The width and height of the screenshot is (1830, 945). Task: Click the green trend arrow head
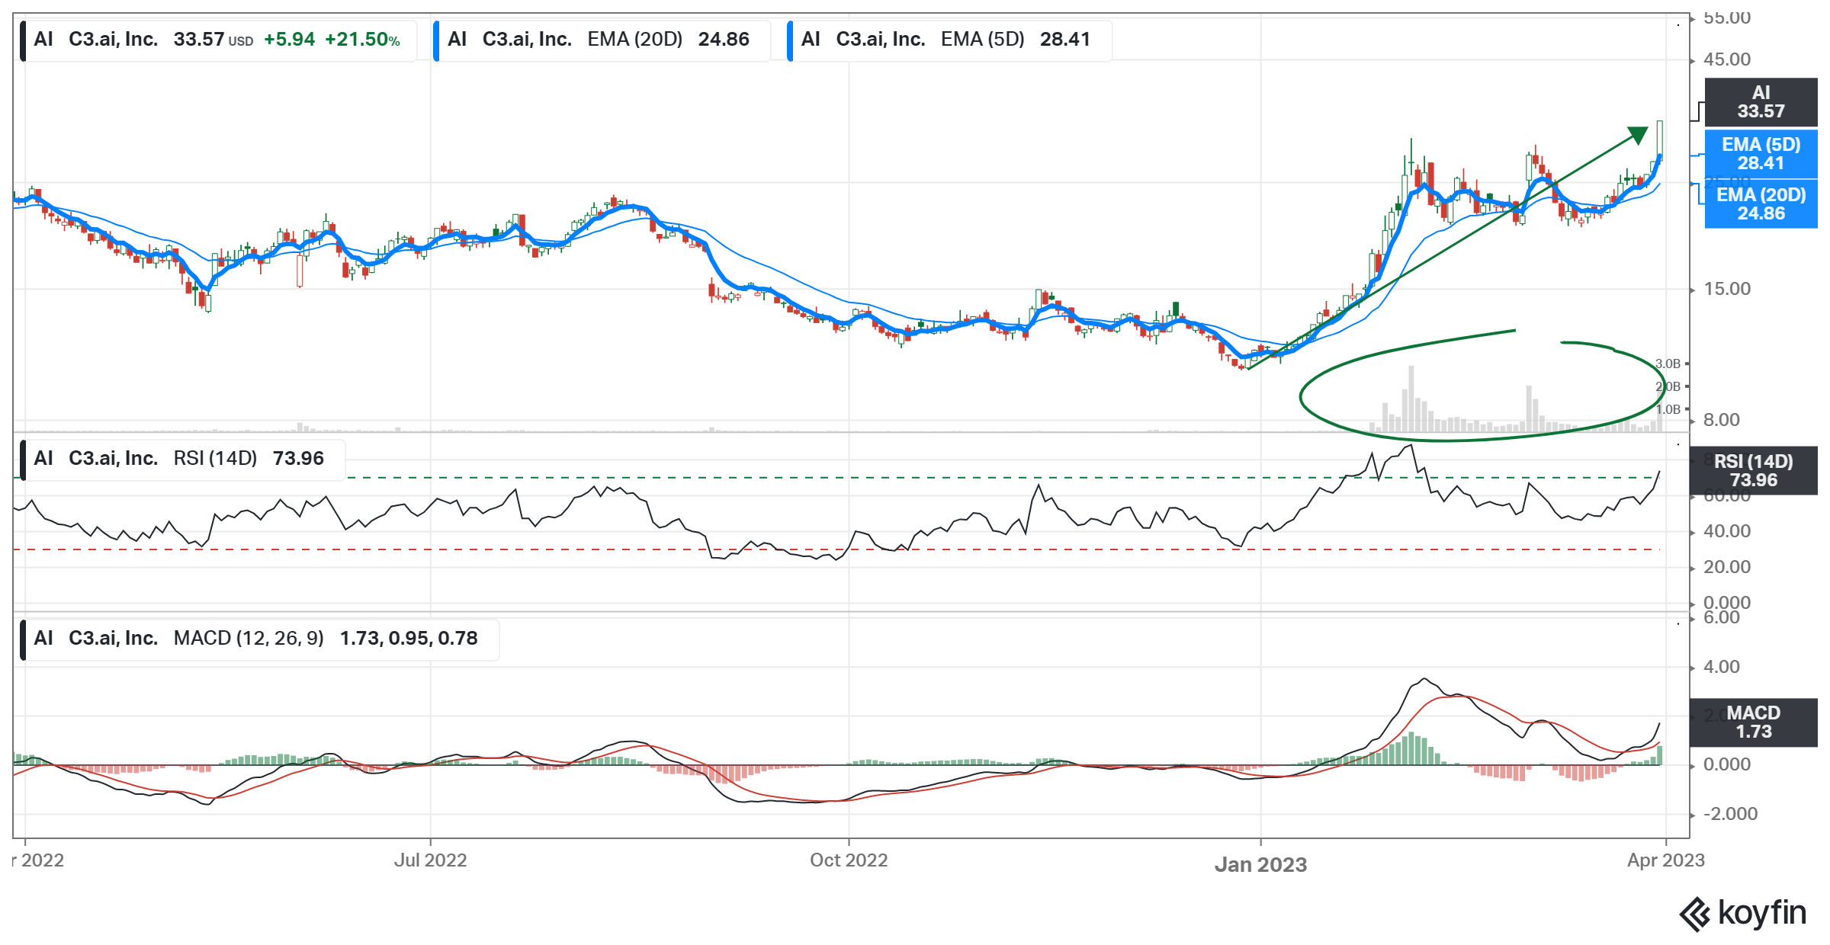coord(1638,135)
